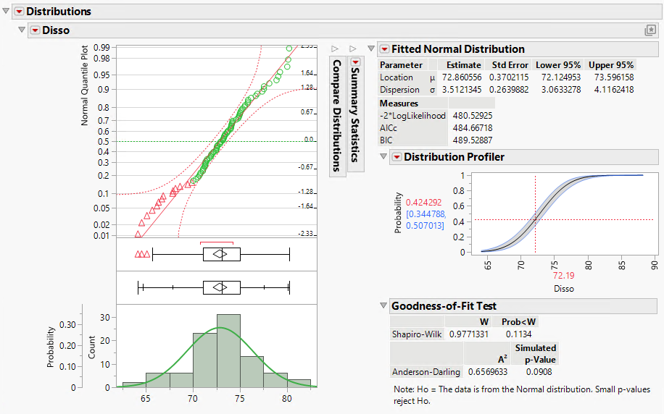Screen dimensions: 664x414
Task: Click the Shapiro-Wilk W value 0.9771331
Action: coord(469,334)
